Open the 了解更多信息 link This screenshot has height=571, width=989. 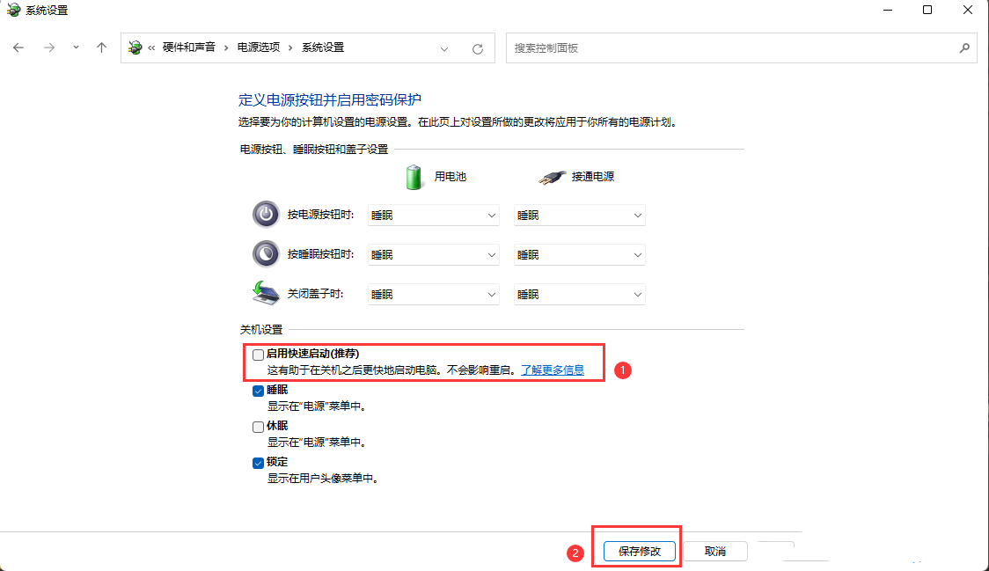click(554, 370)
